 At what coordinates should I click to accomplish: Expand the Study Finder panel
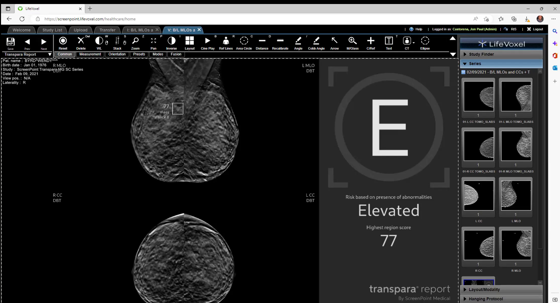(501, 54)
